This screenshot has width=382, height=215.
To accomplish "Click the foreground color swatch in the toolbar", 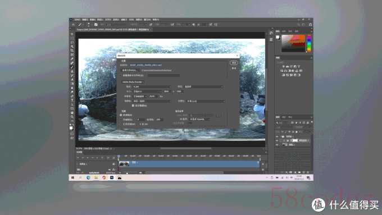I will click(71, 128).
